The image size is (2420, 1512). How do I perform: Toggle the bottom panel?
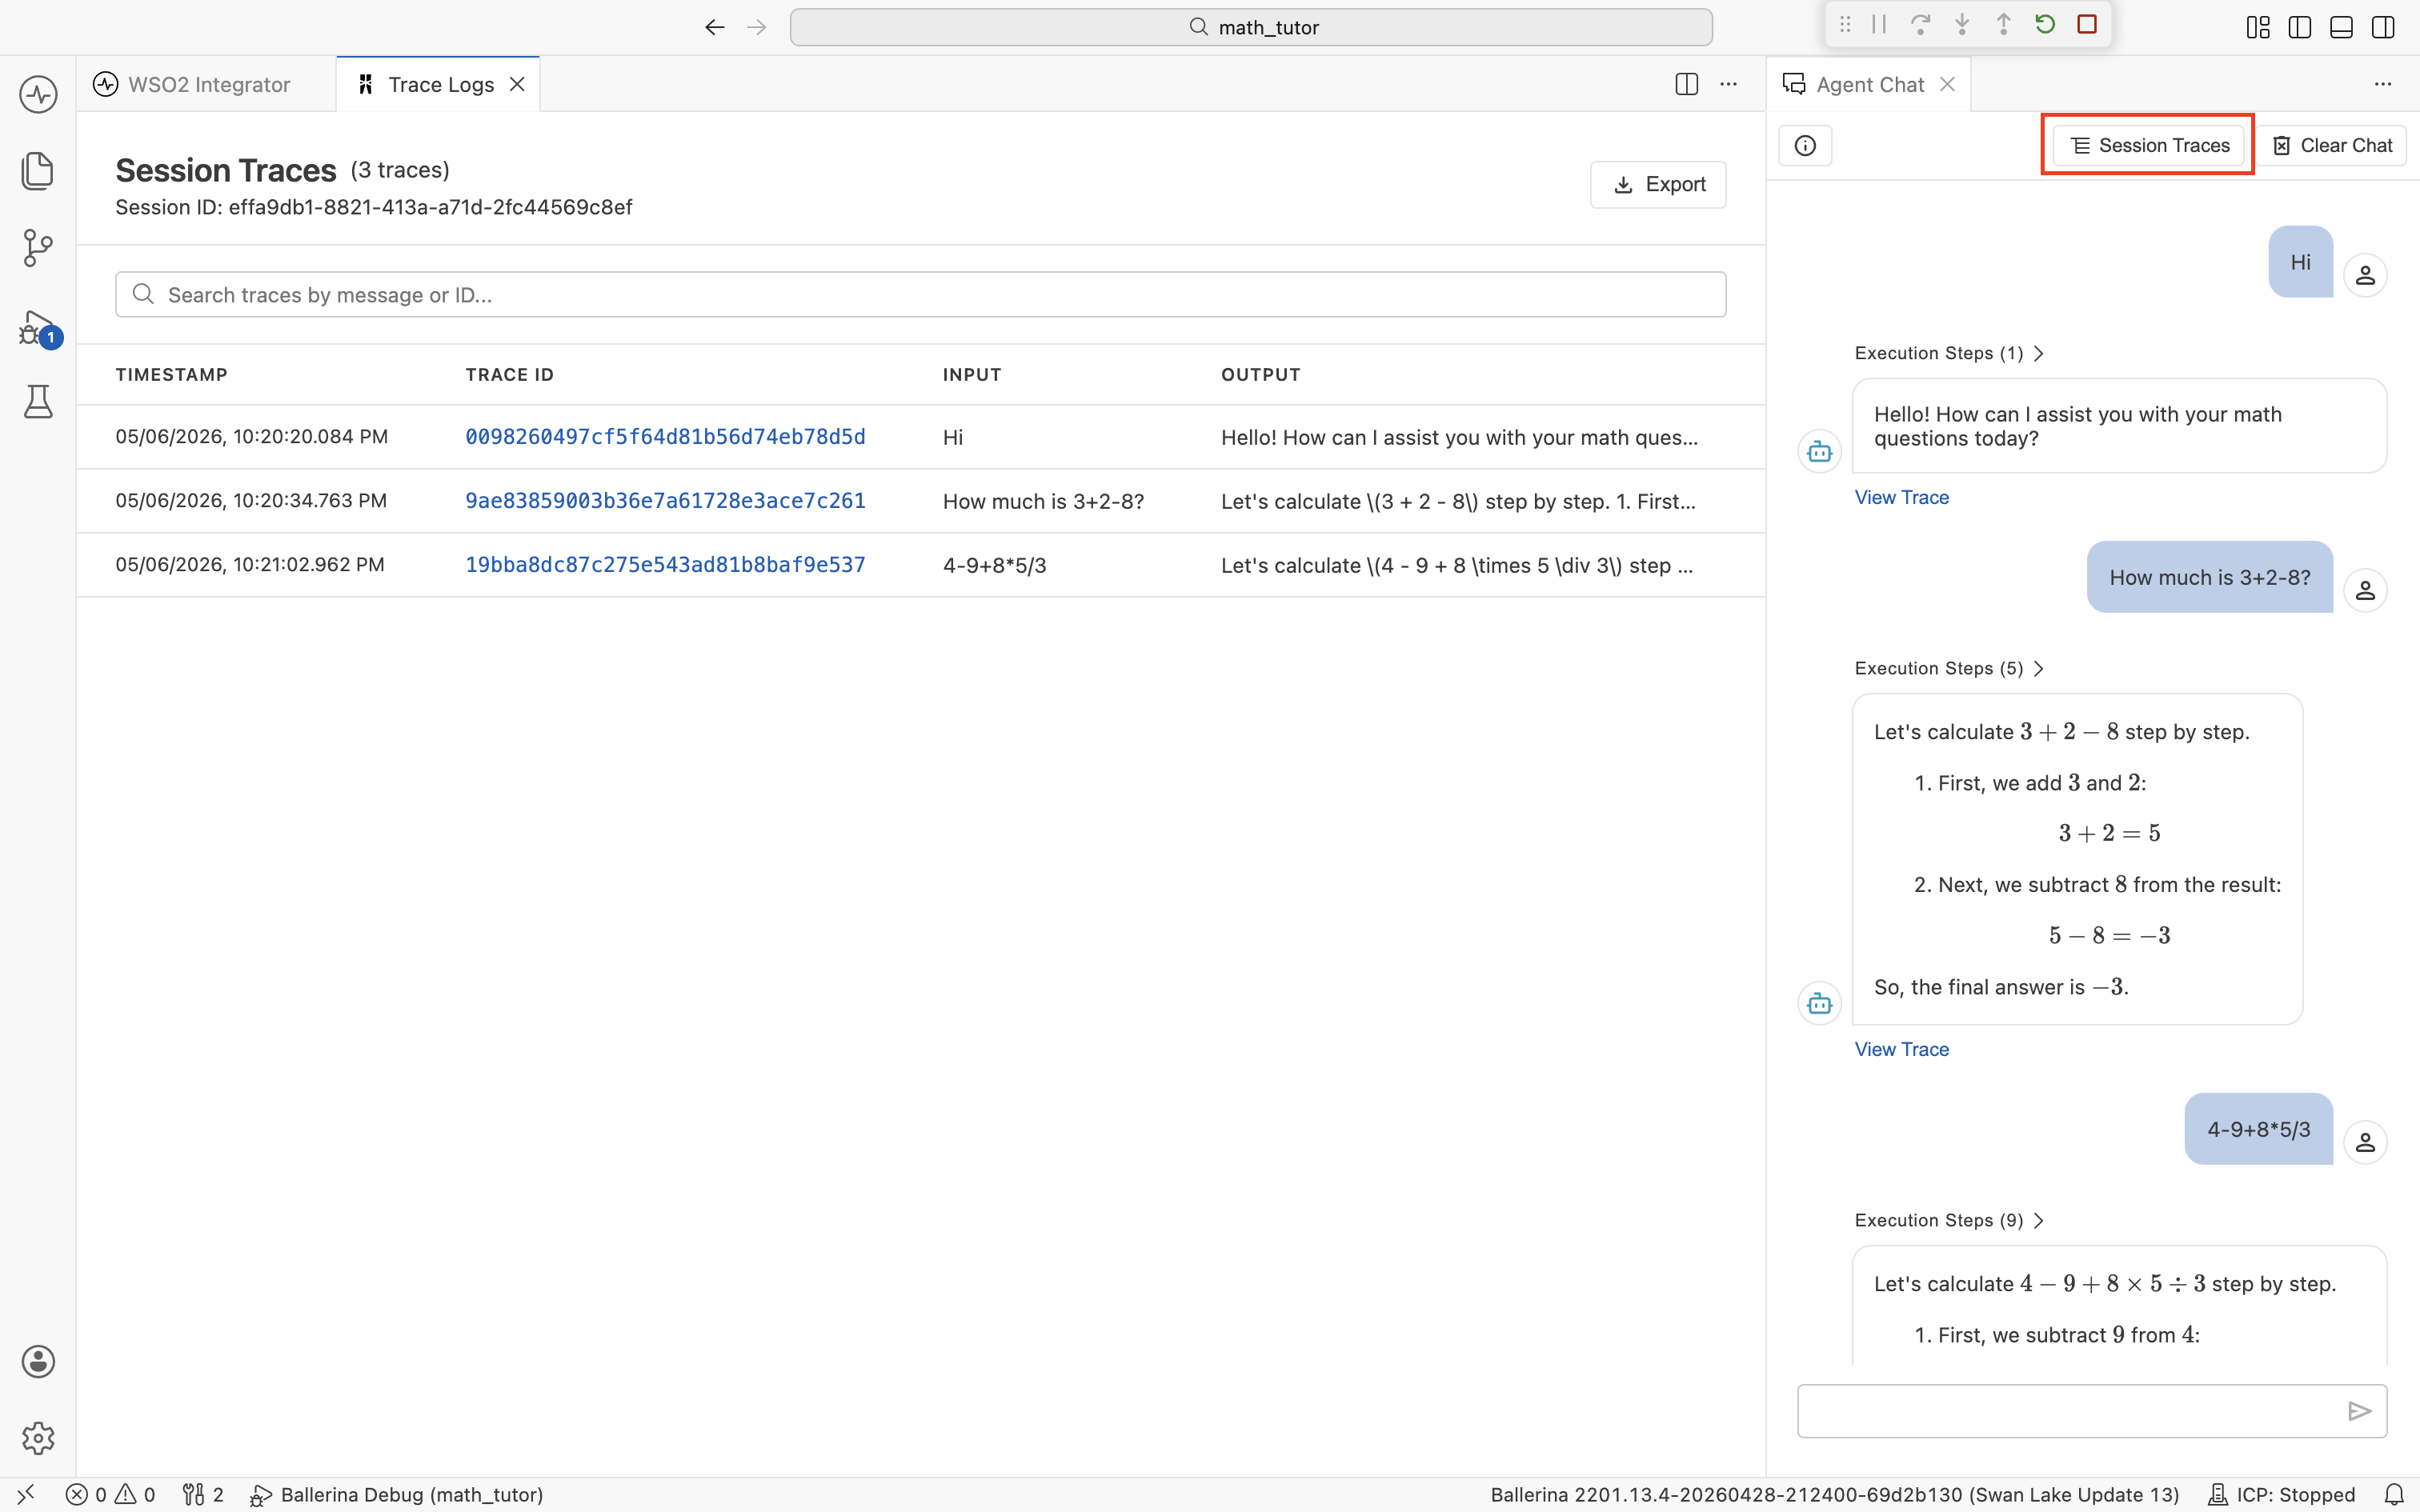(x=2342, y=27)
